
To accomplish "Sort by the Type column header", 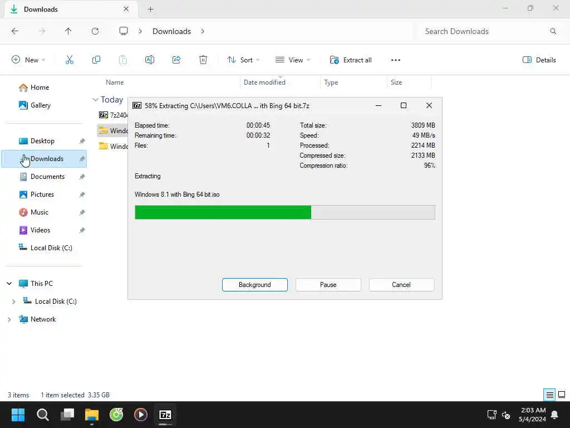I will (x=331, y=82).
